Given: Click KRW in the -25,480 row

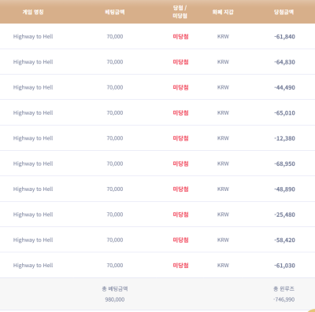Looking at the screenshot, I should (x=223, y=215).
